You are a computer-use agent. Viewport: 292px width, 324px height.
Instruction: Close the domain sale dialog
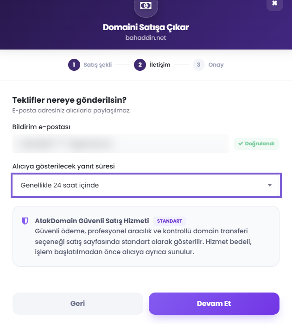click(274, 3)
